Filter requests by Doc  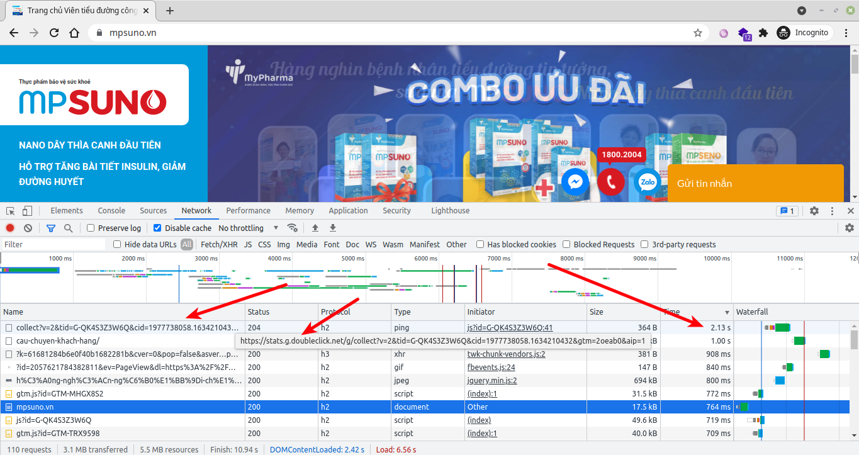[352, 244]
